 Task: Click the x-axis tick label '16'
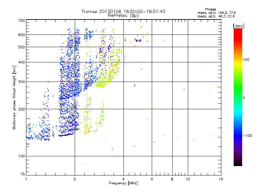pos(221,179)
